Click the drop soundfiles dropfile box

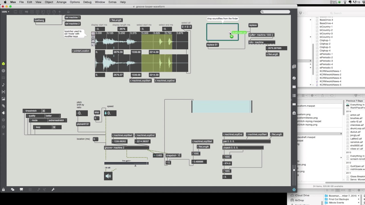click(x=222, y=32)
